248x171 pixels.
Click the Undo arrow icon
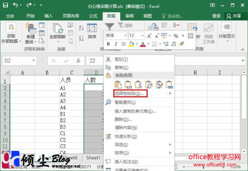point(16,5)
